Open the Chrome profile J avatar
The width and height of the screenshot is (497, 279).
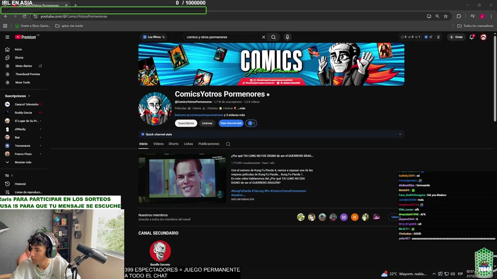(x=482, y=16)
